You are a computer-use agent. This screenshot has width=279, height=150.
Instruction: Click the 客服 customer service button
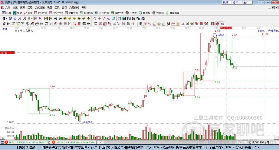(x=226, y=2)
